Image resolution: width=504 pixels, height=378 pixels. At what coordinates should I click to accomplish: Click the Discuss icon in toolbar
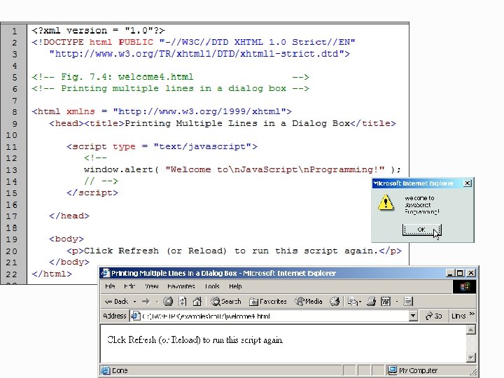coord(408,302)
